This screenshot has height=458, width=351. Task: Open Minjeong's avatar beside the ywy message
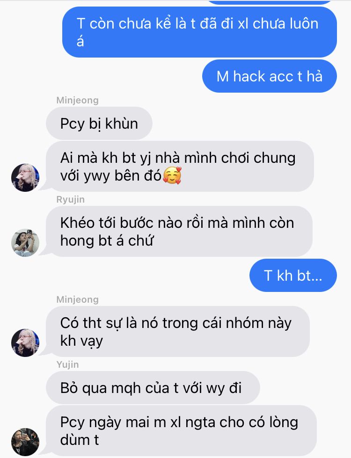coord(25,178)
